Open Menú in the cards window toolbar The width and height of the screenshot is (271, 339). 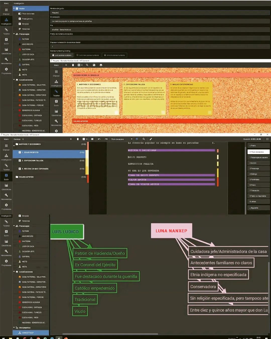[56, 65]
